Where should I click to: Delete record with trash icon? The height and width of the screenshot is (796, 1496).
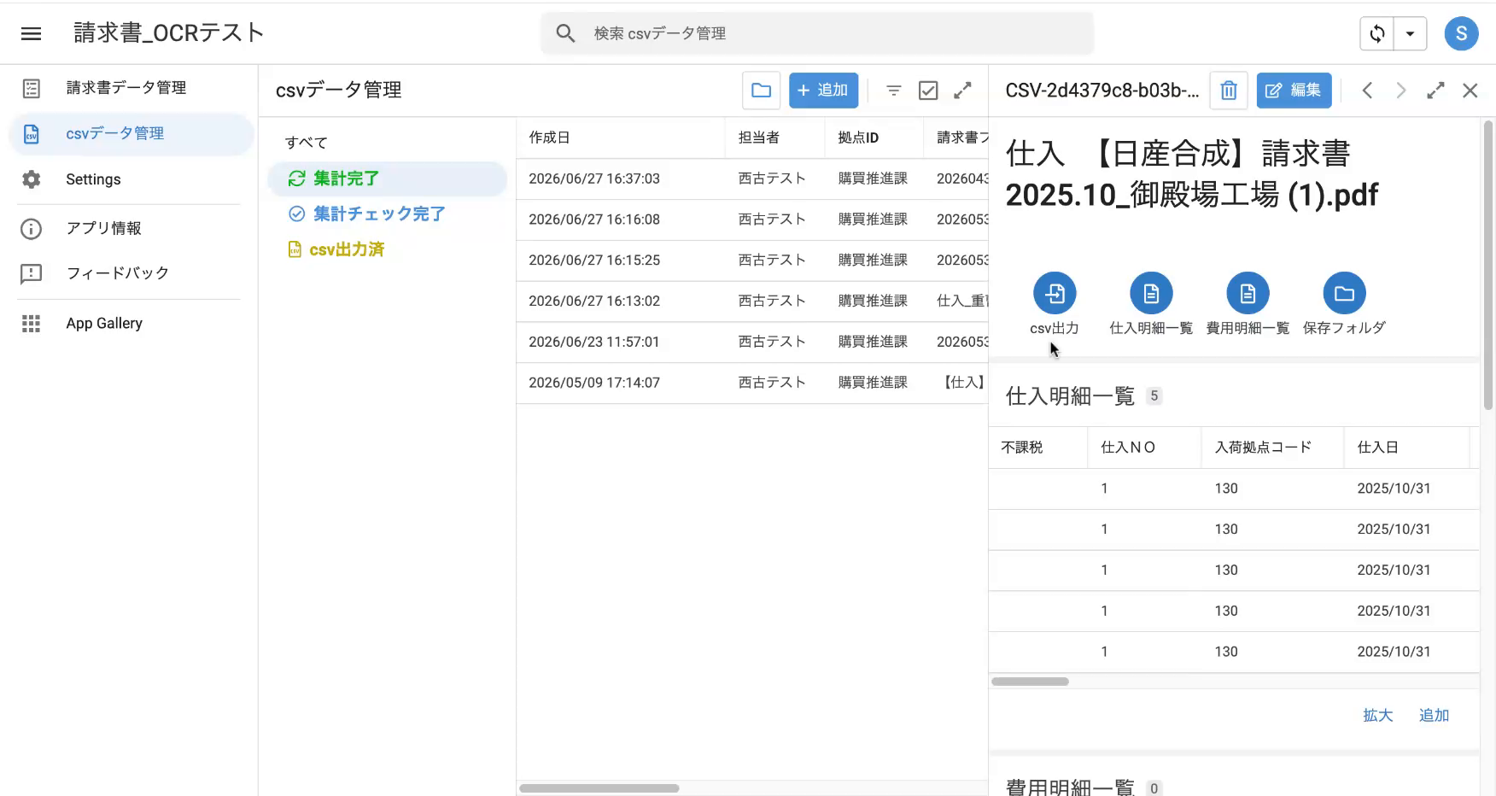coord(1229,91)
